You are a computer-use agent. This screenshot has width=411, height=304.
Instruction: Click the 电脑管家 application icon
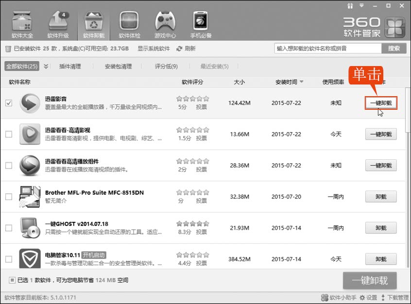coord(30,258)
